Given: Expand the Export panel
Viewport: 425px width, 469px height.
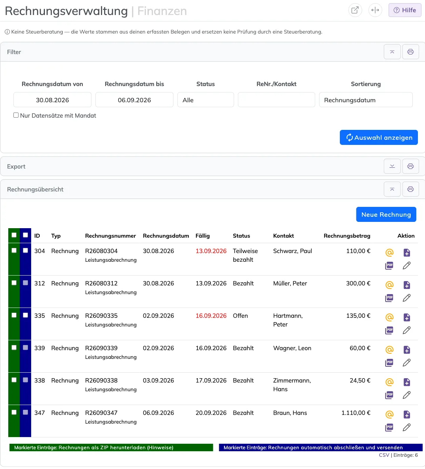Looking at the screenshot, I should pos(392,166).
